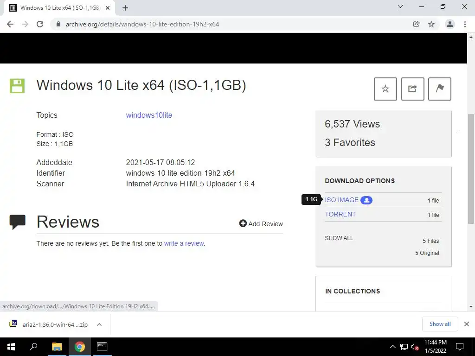Open Command Prompt from taskbar
This screenshot has width=475, height=356.
[x=102, y=347]
